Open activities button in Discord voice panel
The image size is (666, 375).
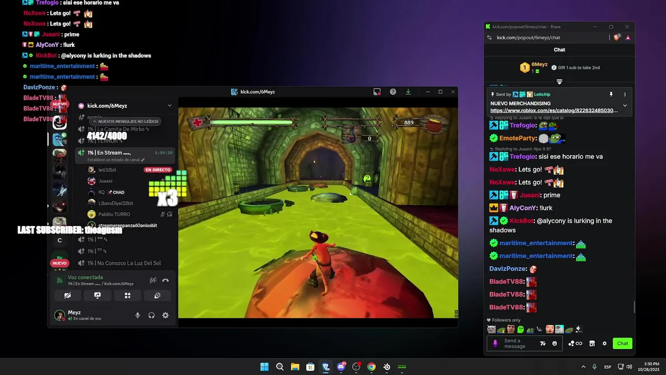127,295
